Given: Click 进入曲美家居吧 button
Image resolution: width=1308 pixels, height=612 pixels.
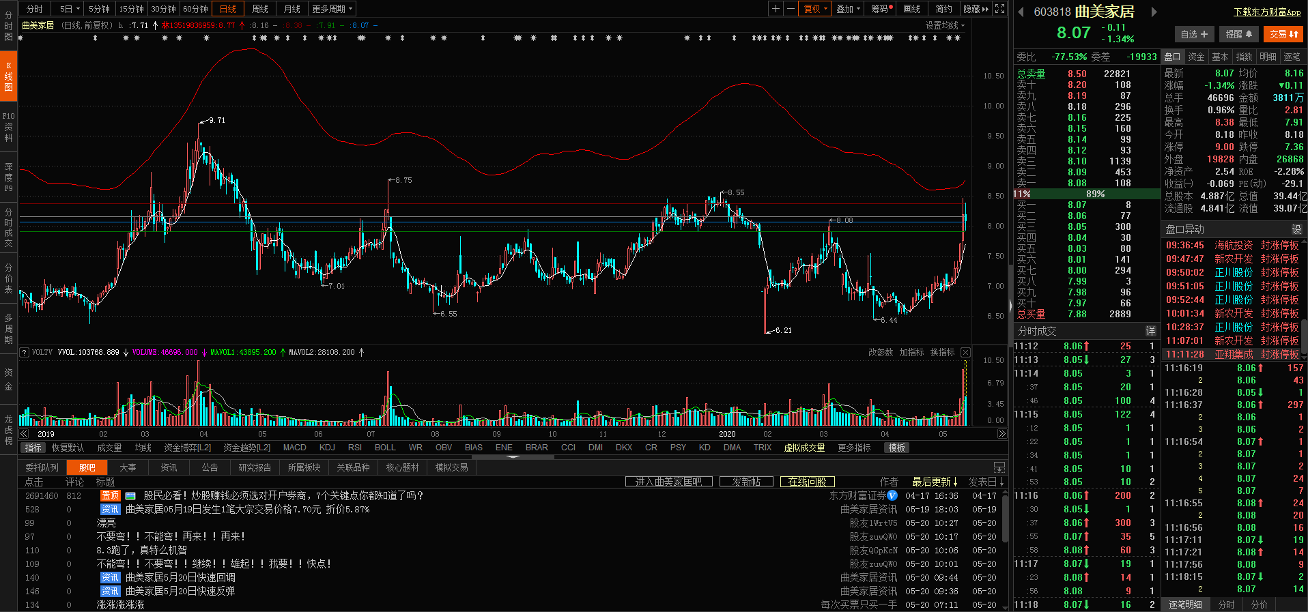Looking at the screenshot, I should [x=668, y=482].
